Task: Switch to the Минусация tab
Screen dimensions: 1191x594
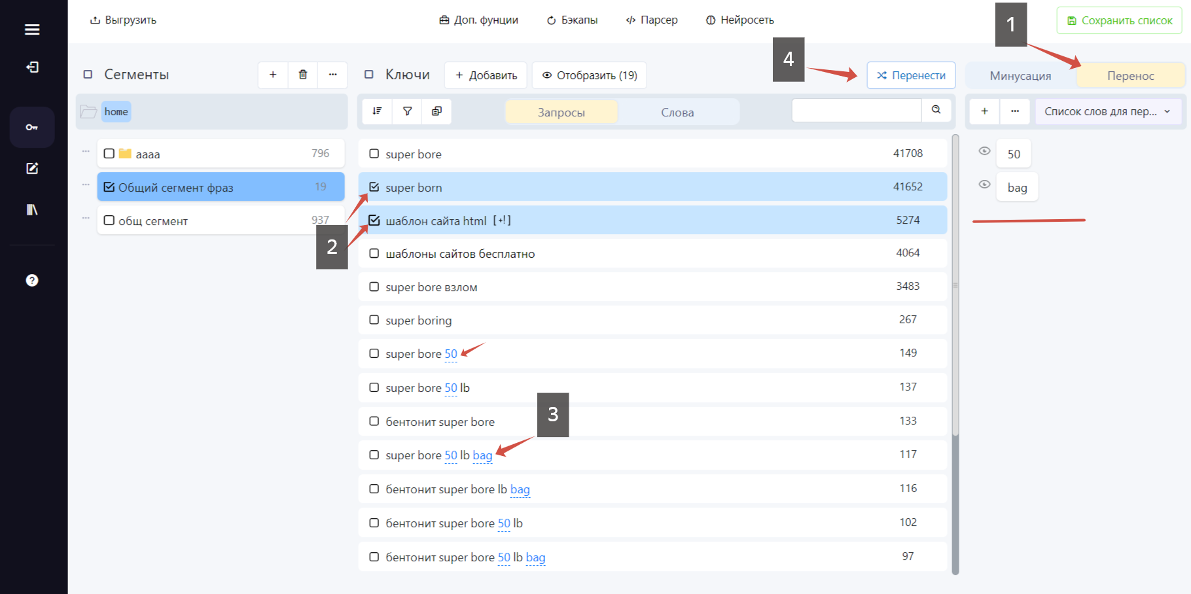Action: tap(1020, 76)
